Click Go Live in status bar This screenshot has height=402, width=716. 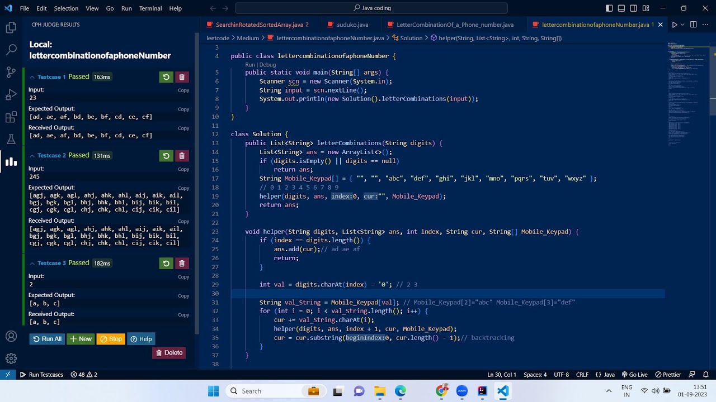(x=634, y=375)
